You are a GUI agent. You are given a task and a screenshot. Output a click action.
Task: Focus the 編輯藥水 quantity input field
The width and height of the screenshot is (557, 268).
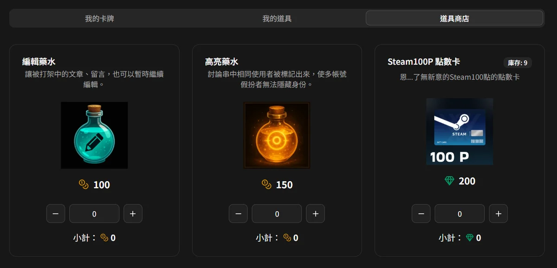[94, 214]
